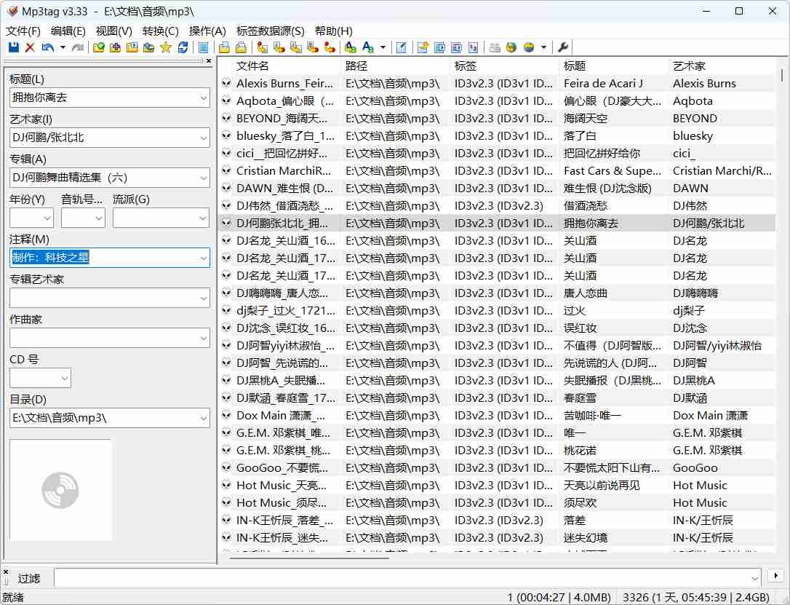Image resolution: width=790 pixels, height=605 pixels.
Task: Click the 艺术家 column header
Action: pos(720,66)
